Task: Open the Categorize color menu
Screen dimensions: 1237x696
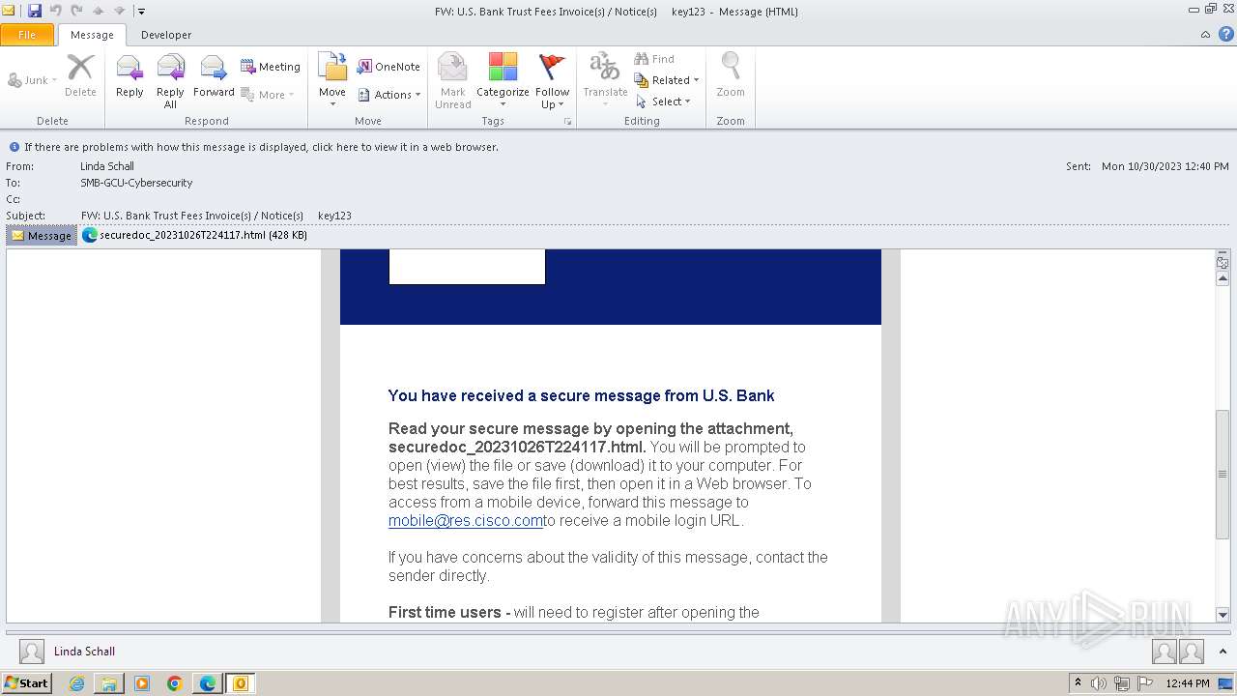Action: (x=503, y=81)
